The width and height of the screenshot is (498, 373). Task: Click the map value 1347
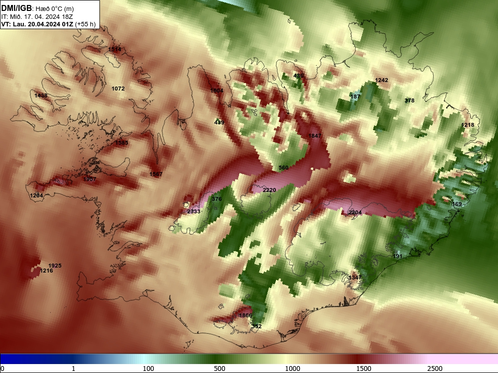click(x=355, y=278)
